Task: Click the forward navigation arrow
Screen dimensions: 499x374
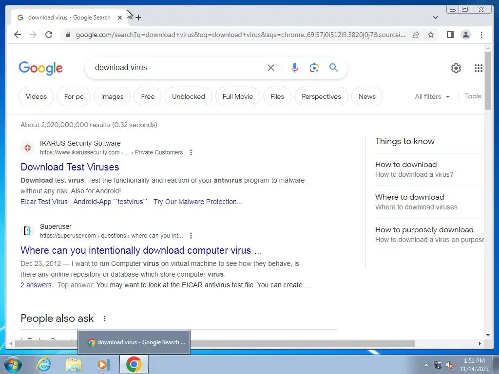Action: coord(33,35)
